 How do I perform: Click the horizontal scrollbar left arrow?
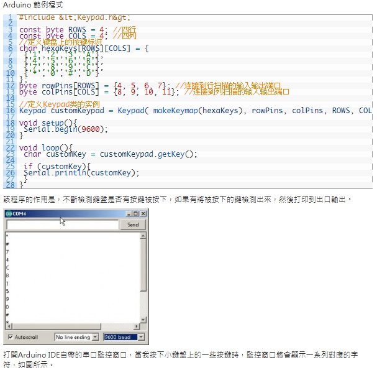click(x=9, y=326)
